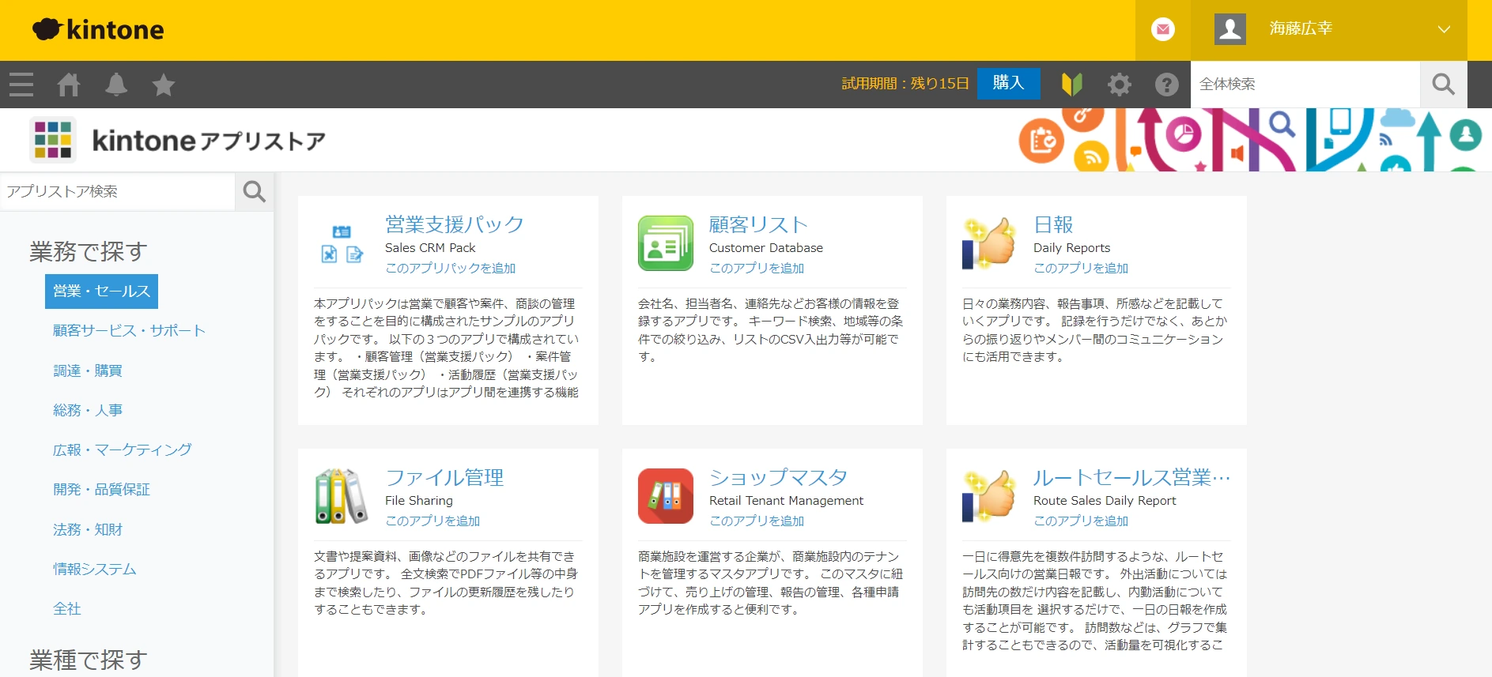Click the 営業支援パック app pack icon
1492x677 pixels.
(x=342, y=243)
